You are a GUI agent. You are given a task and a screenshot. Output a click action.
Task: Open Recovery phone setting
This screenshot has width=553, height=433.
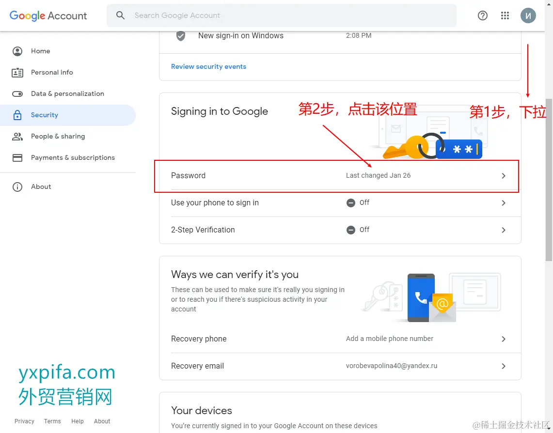tap(340, 339)
